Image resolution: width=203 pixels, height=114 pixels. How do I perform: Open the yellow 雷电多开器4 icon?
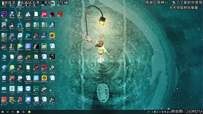click(52, 35)
